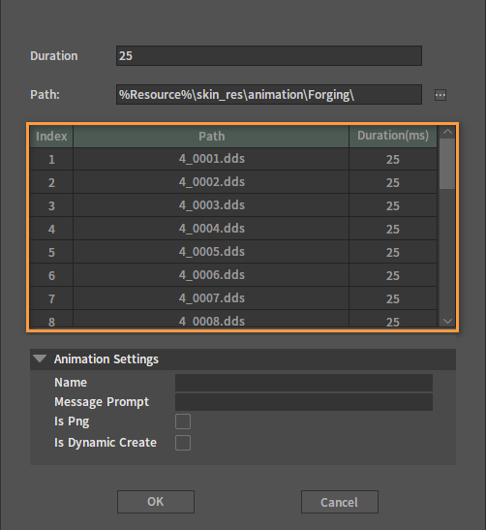Toggle the Is Dynamic Create checkbox
The image size is (486, 530).
[183, 443]
